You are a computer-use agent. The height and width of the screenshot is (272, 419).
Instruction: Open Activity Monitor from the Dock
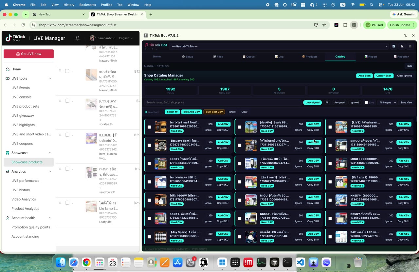(261, 262)
